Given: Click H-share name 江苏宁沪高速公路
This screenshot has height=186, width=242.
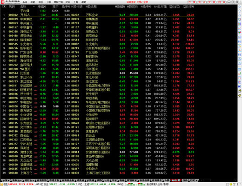Looking at the screenshot, I should tap(98, 144).
